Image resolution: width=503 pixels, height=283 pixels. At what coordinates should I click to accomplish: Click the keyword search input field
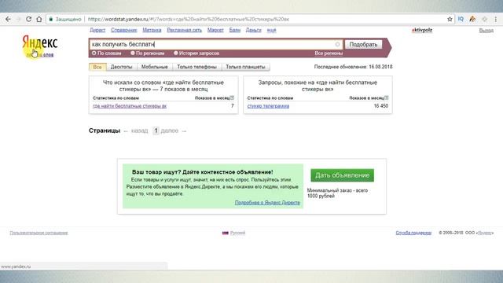tap(215, 44)
